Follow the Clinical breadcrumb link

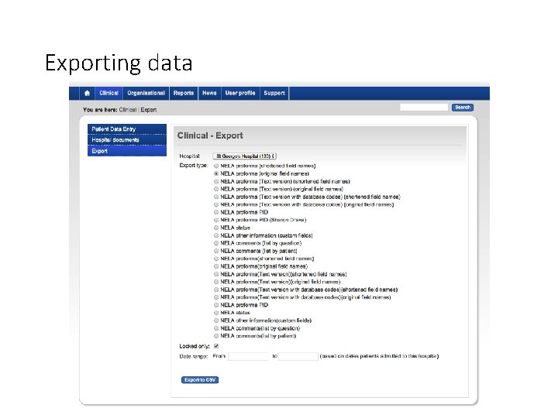(x=128, y=110)
